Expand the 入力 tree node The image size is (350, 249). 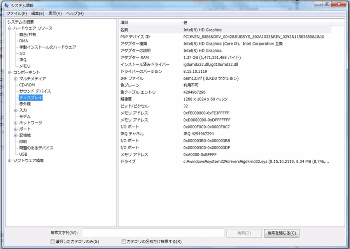point(16,110)
